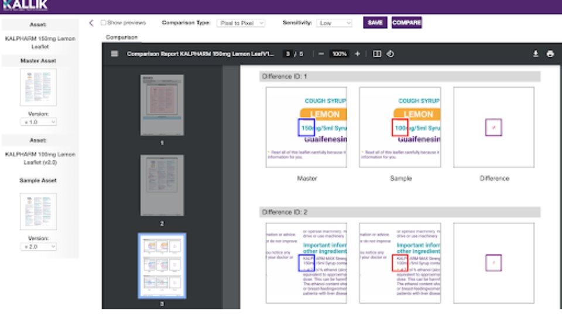Viewport: 562px width, 316px height.
Task: Zoom out with the minus icon
Action: [x=321, y=54]
